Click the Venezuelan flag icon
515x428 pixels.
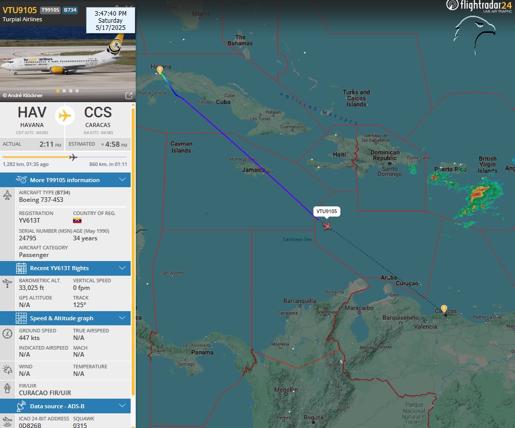tap(77, 220)
